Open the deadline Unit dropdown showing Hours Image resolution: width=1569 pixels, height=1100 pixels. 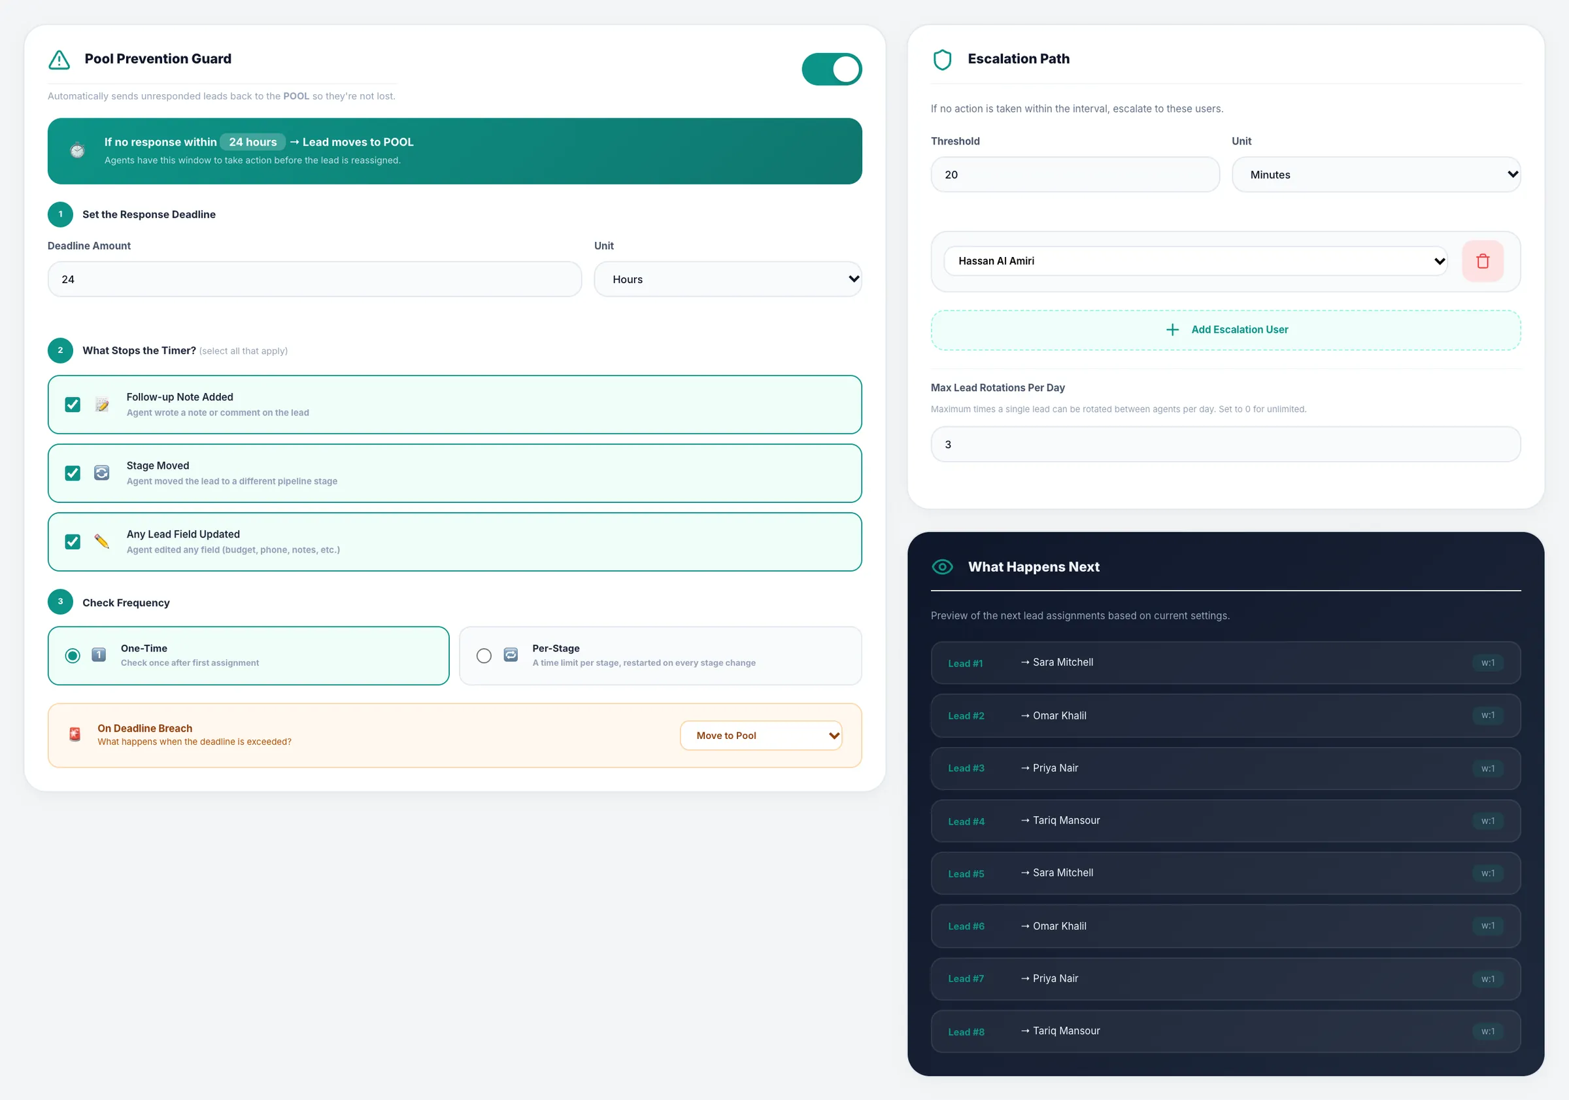(x=728, y=279)
